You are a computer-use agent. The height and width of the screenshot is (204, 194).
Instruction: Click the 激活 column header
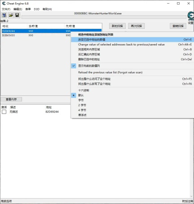4,107
